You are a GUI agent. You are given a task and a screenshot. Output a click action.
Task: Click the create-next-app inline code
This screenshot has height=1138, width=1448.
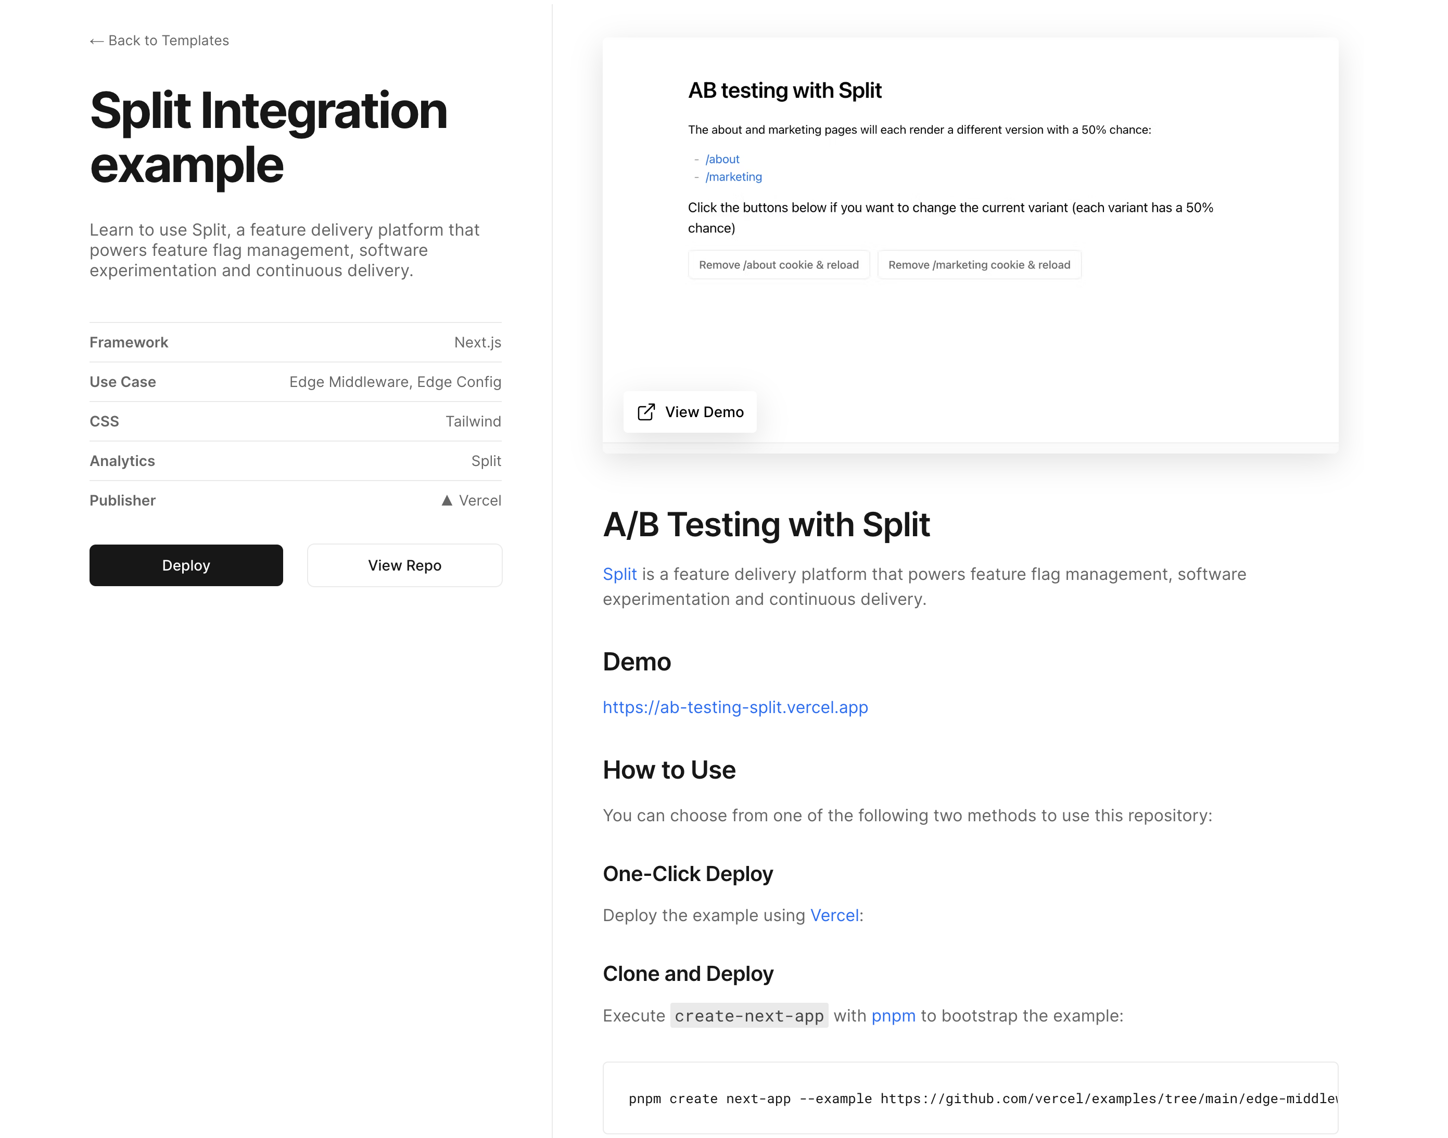(750, 1016)
